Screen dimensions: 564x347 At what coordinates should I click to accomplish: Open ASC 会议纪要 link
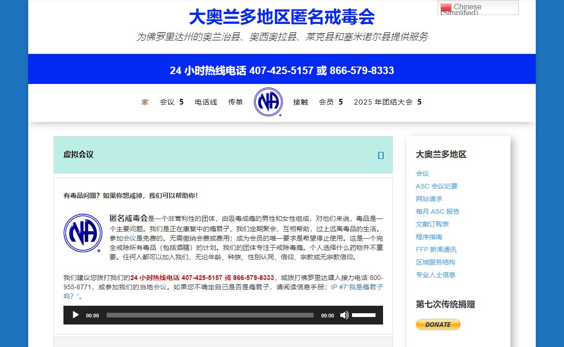(437, 186)
